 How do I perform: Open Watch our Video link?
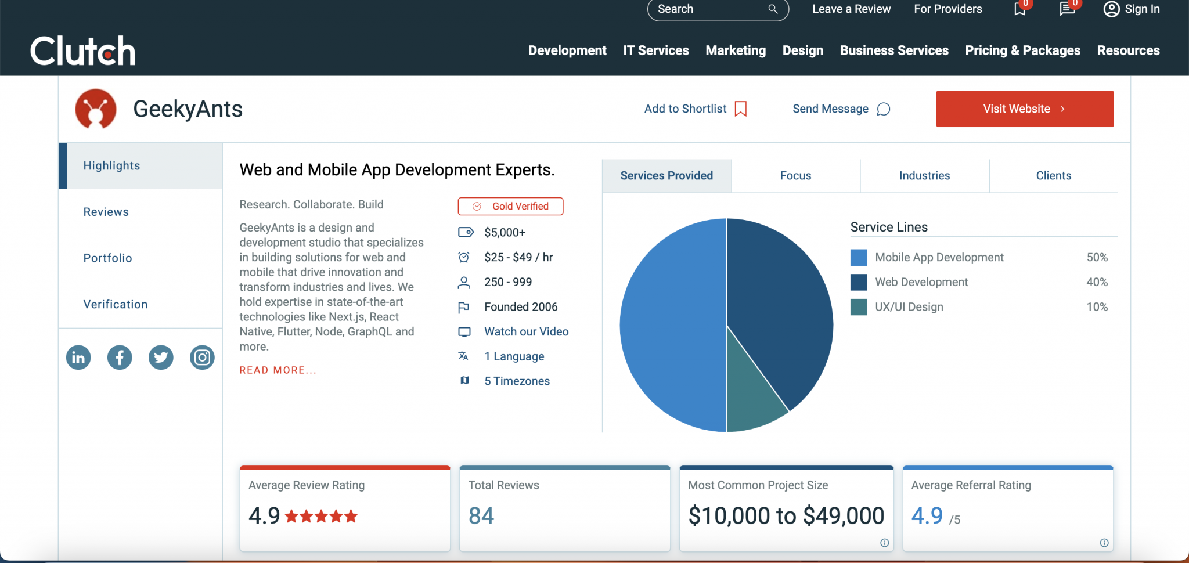tap(525, 331)
